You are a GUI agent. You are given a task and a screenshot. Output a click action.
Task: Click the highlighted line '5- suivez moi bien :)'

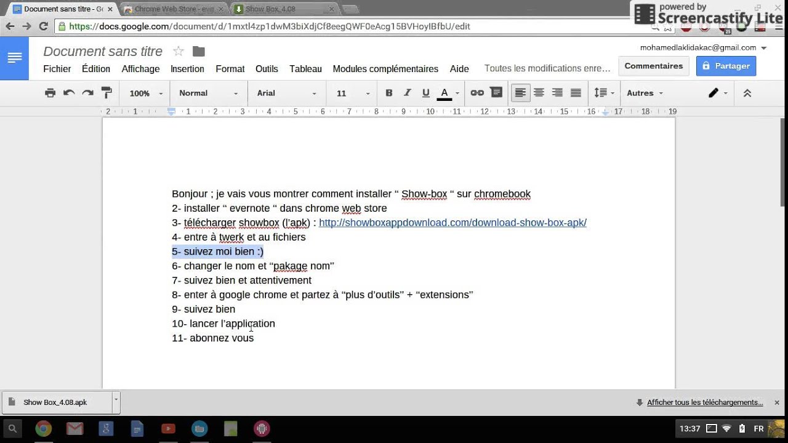pos(218,252)
